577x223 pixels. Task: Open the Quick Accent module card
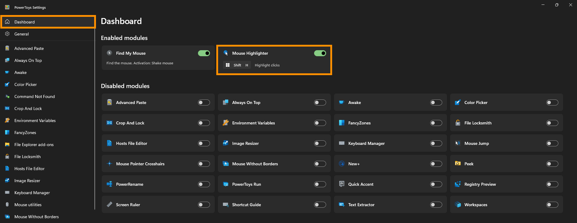[390, 184]
